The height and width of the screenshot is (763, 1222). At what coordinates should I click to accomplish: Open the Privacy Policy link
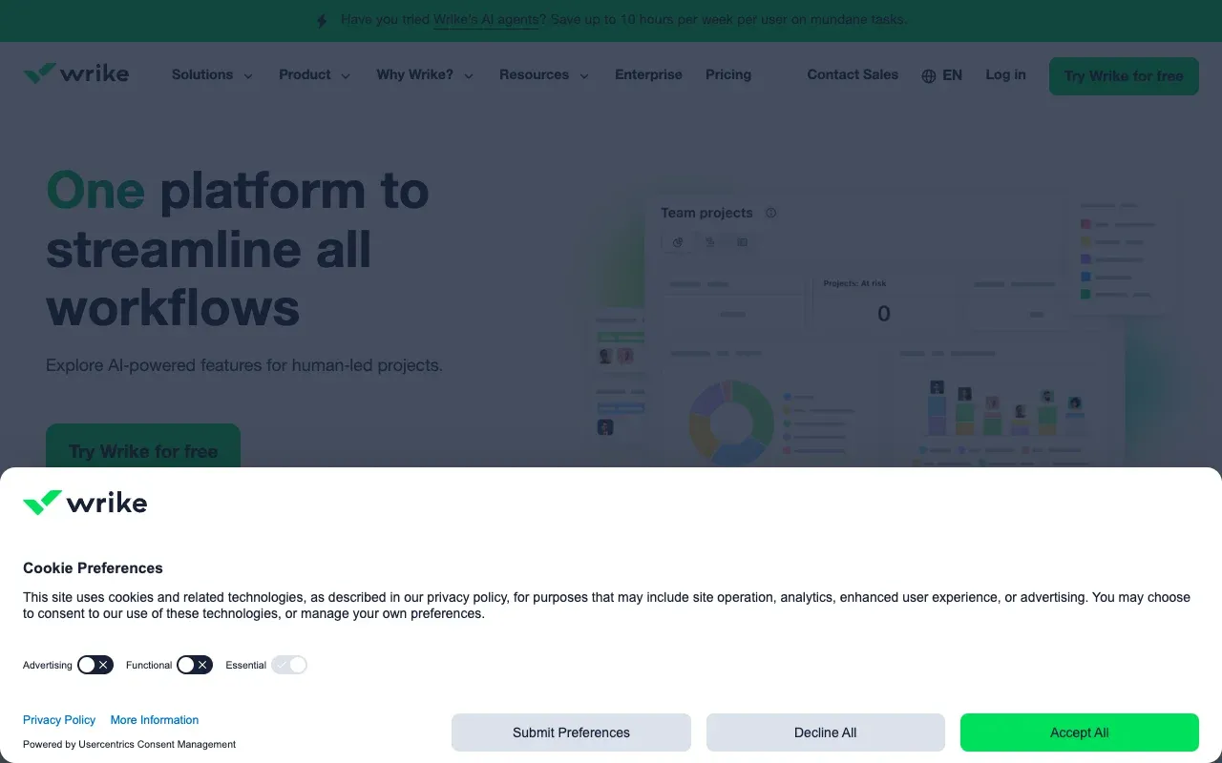pyautogui.click(x=59, y=720)
